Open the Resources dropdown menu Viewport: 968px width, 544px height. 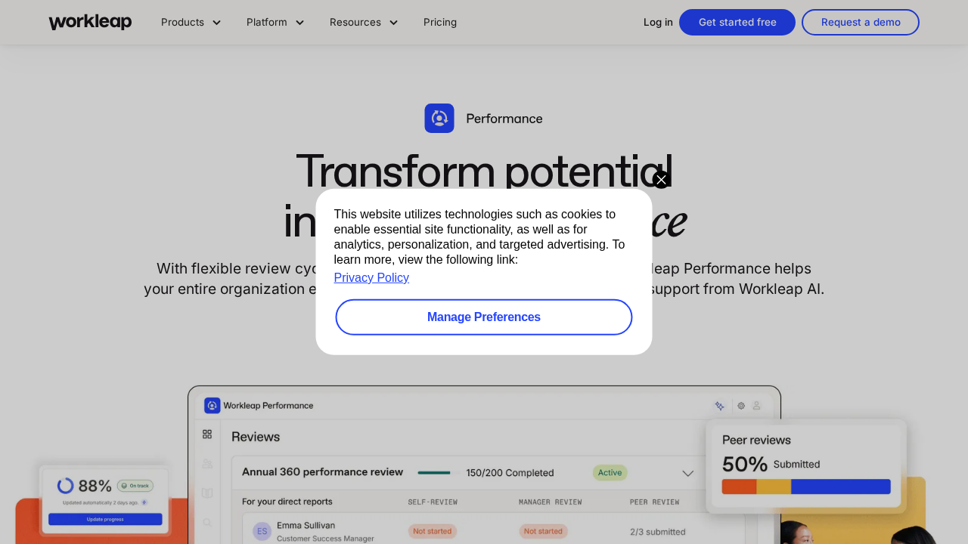(364, 22)
